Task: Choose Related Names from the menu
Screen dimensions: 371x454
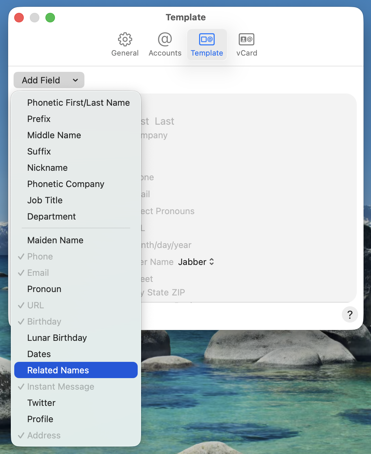Action: pyautogui.click(x=58, y=370)
